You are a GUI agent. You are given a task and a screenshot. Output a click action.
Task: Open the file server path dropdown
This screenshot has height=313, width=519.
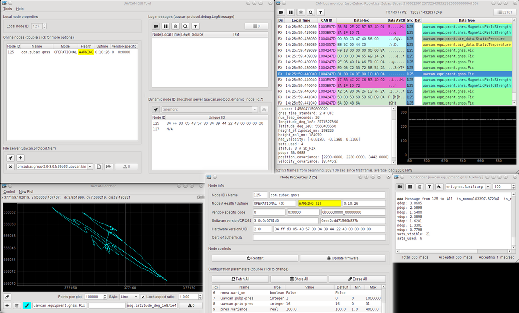point(90,167)
